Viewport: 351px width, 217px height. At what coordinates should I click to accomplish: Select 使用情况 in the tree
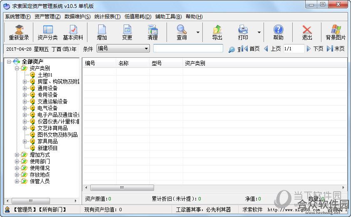pos(40,168)
